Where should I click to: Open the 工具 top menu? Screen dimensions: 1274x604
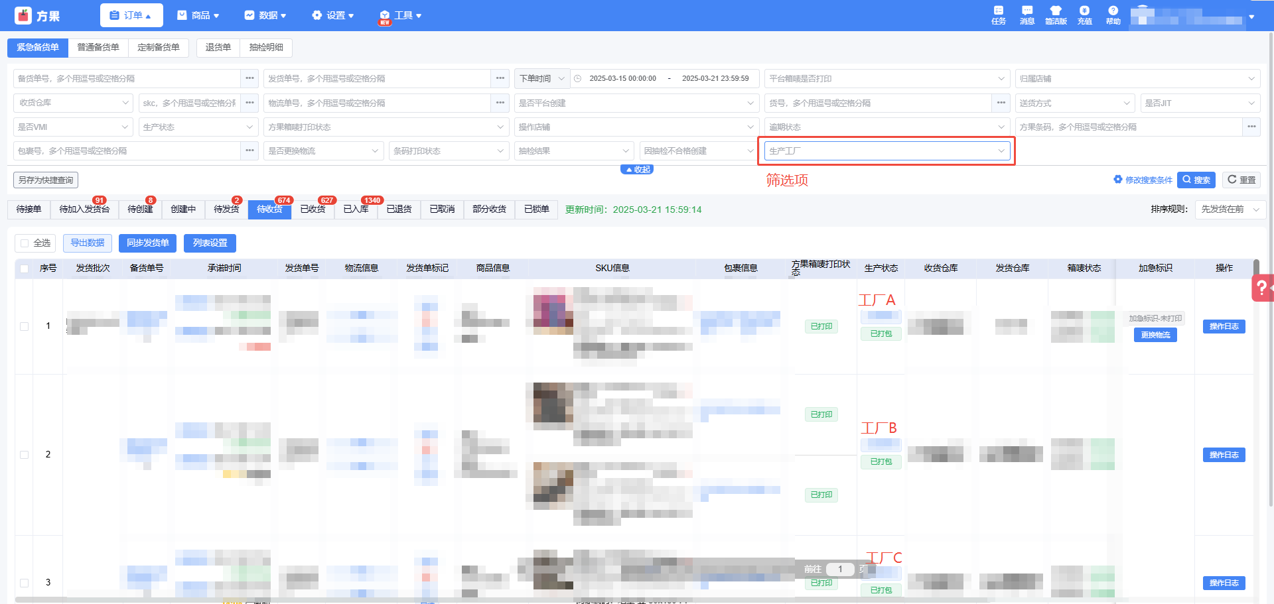401,15
